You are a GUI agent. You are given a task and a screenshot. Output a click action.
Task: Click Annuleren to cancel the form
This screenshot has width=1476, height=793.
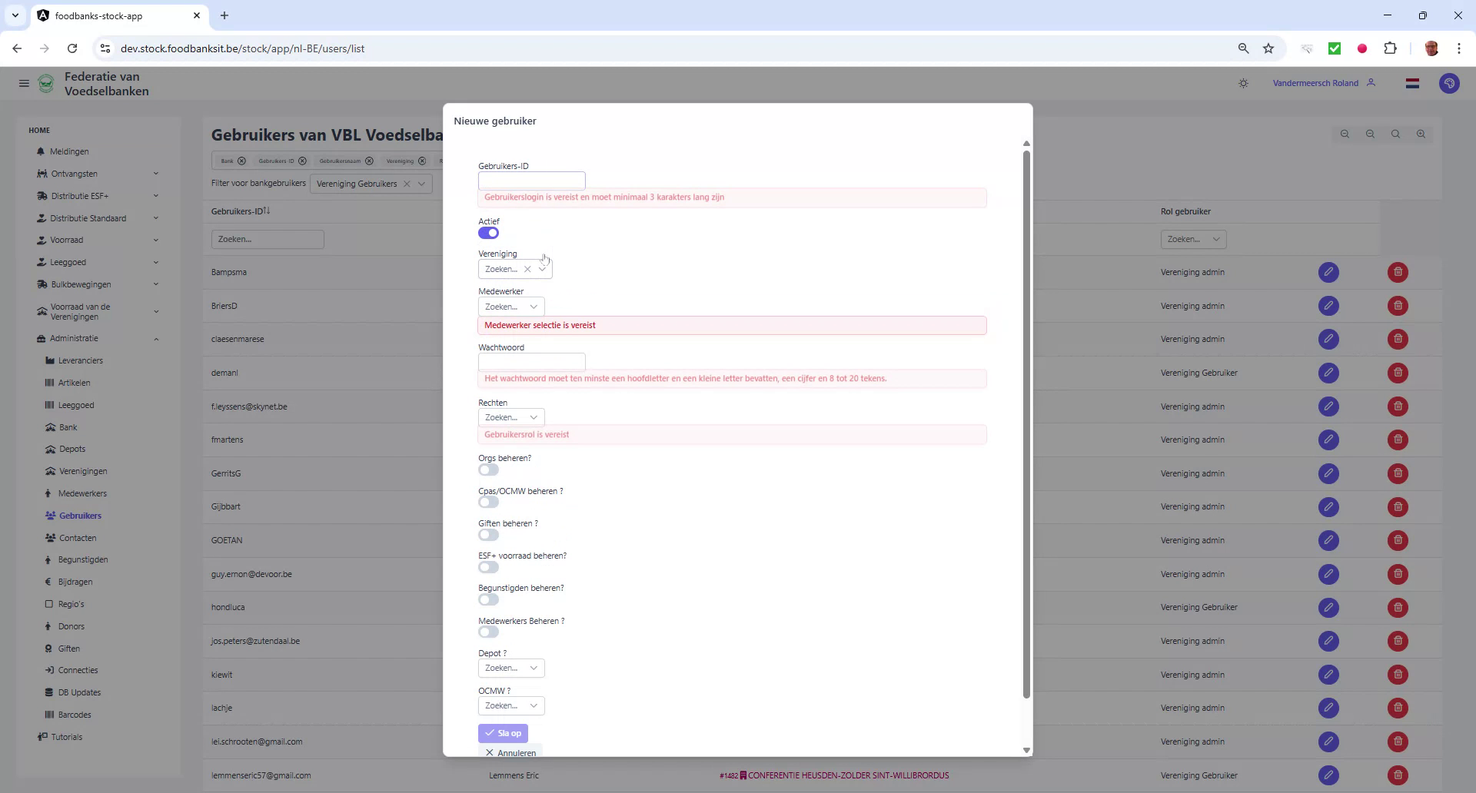[x=510, y=752]
